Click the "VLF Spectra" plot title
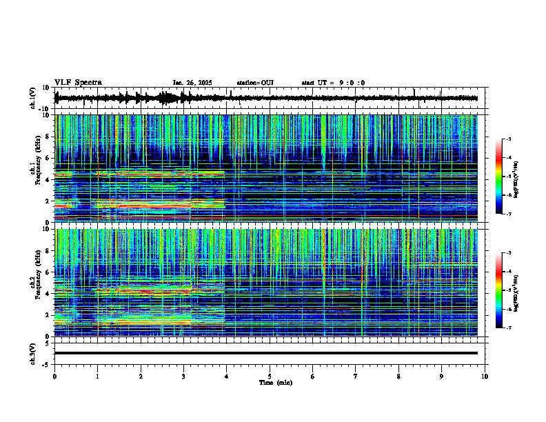 click(78, 83)
